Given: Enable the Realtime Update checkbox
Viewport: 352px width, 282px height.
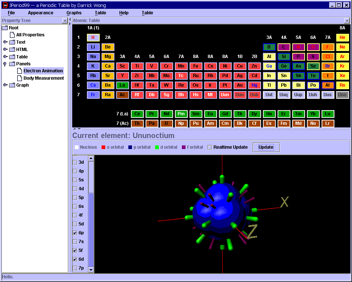Looking at the screenshot, I should coord(210,147).
